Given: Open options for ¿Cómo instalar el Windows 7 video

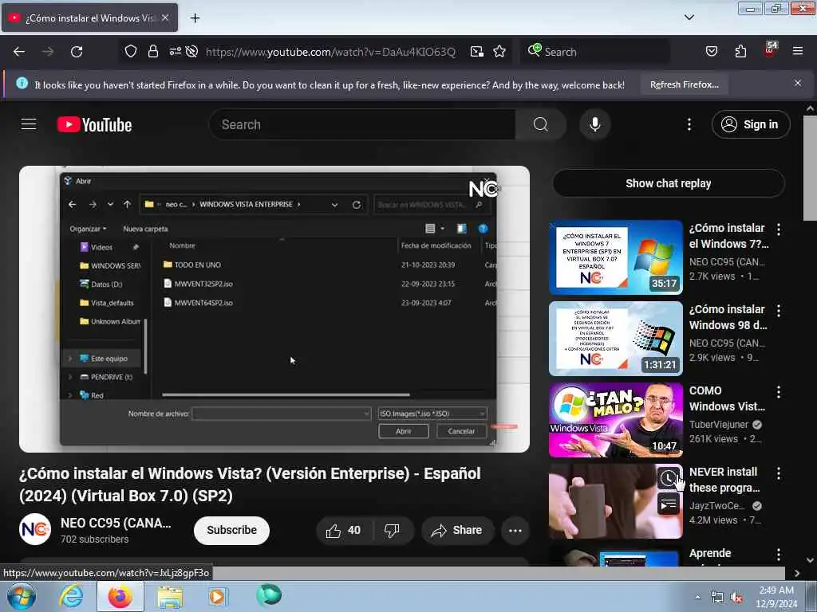Looking at the screenshot, I should tap(779, 229).
